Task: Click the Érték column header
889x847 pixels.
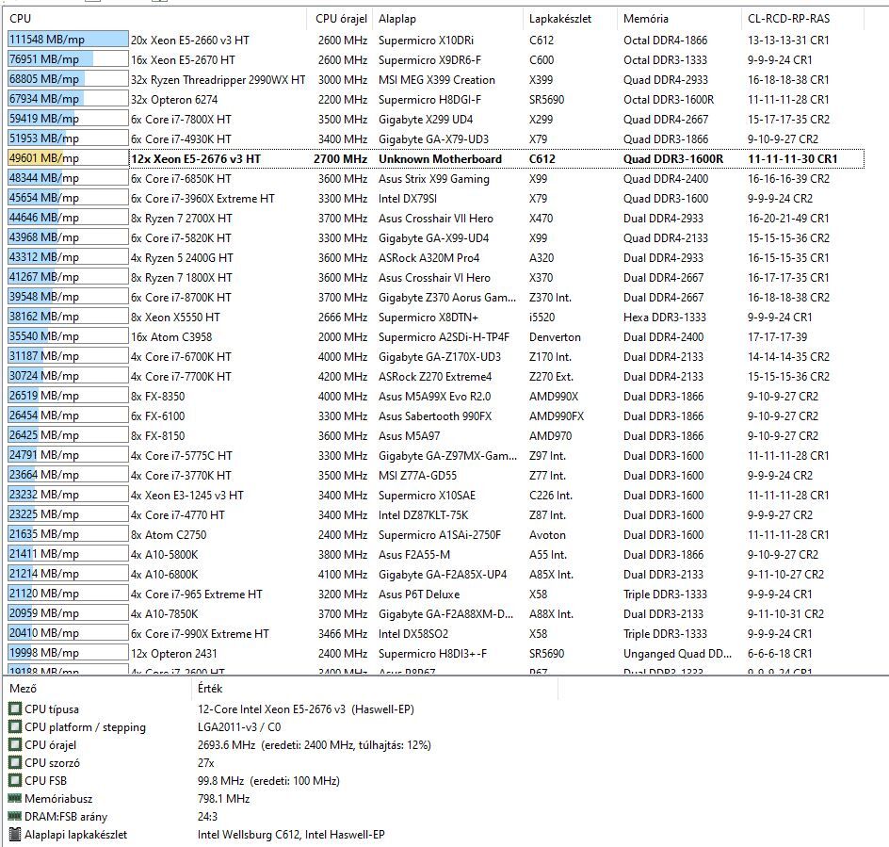Action: 375,688
